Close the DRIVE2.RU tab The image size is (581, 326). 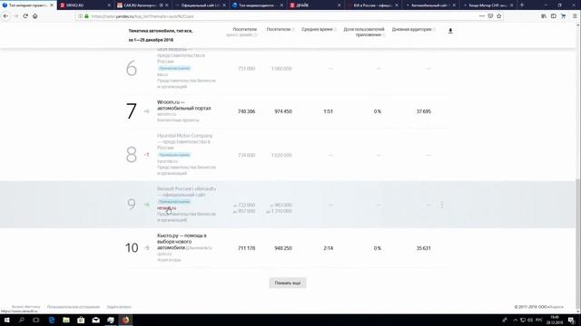coord(109,5)
